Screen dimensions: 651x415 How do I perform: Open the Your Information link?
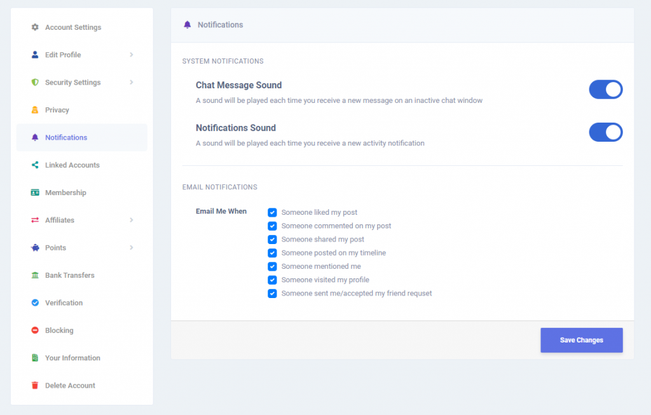[82, 358]
